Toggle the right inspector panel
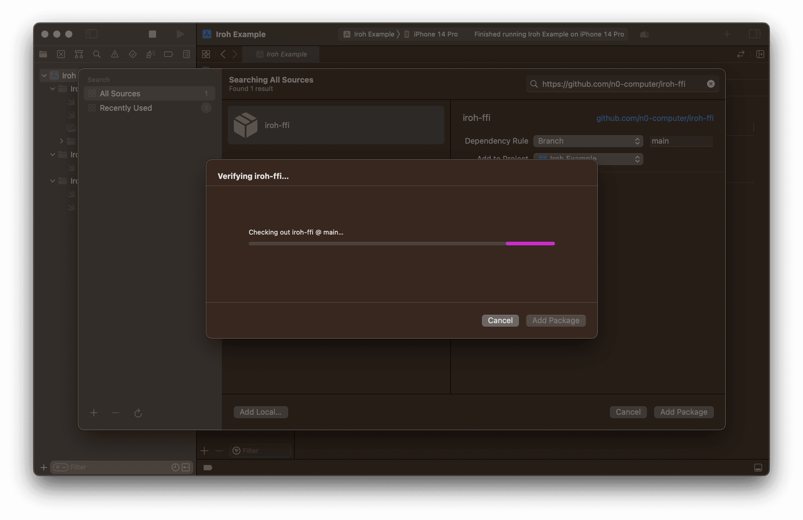Image resolution: width=803 pixels, height=520 pixels. coord(754,34)
